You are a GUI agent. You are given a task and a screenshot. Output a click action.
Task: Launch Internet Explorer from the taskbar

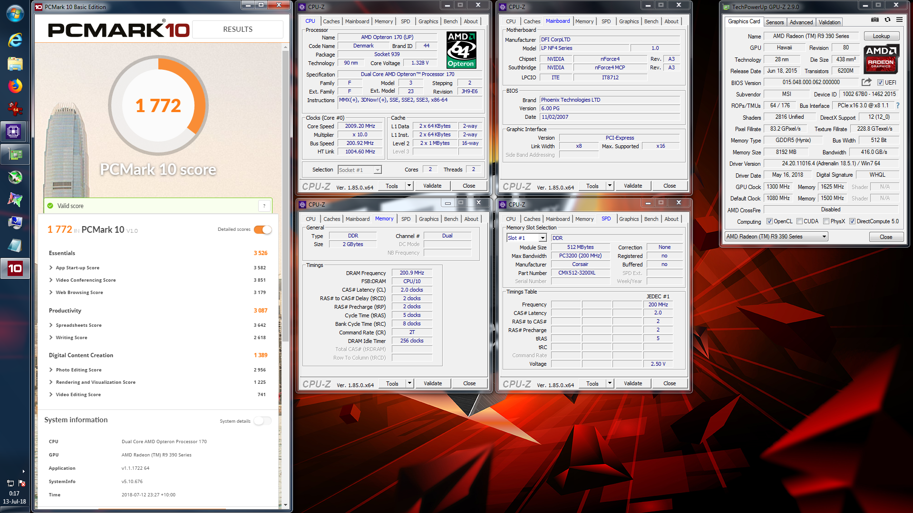[15, 40]
